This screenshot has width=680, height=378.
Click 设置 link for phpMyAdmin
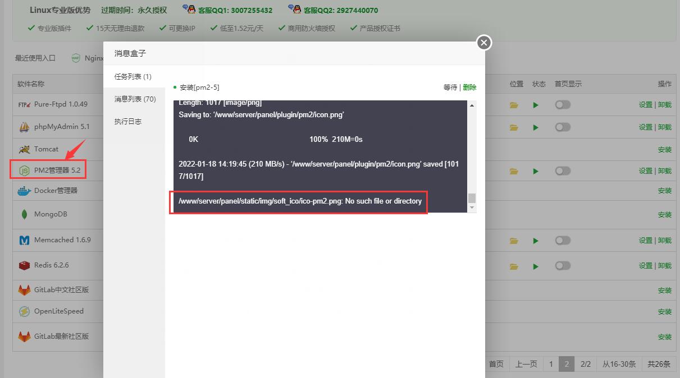[x=645, y=127]
